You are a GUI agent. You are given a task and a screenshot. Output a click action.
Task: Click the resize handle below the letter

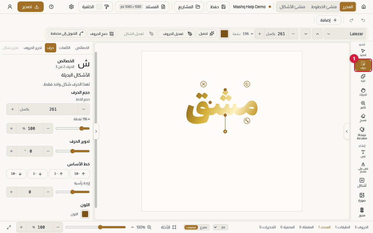[x=247, y=121]
